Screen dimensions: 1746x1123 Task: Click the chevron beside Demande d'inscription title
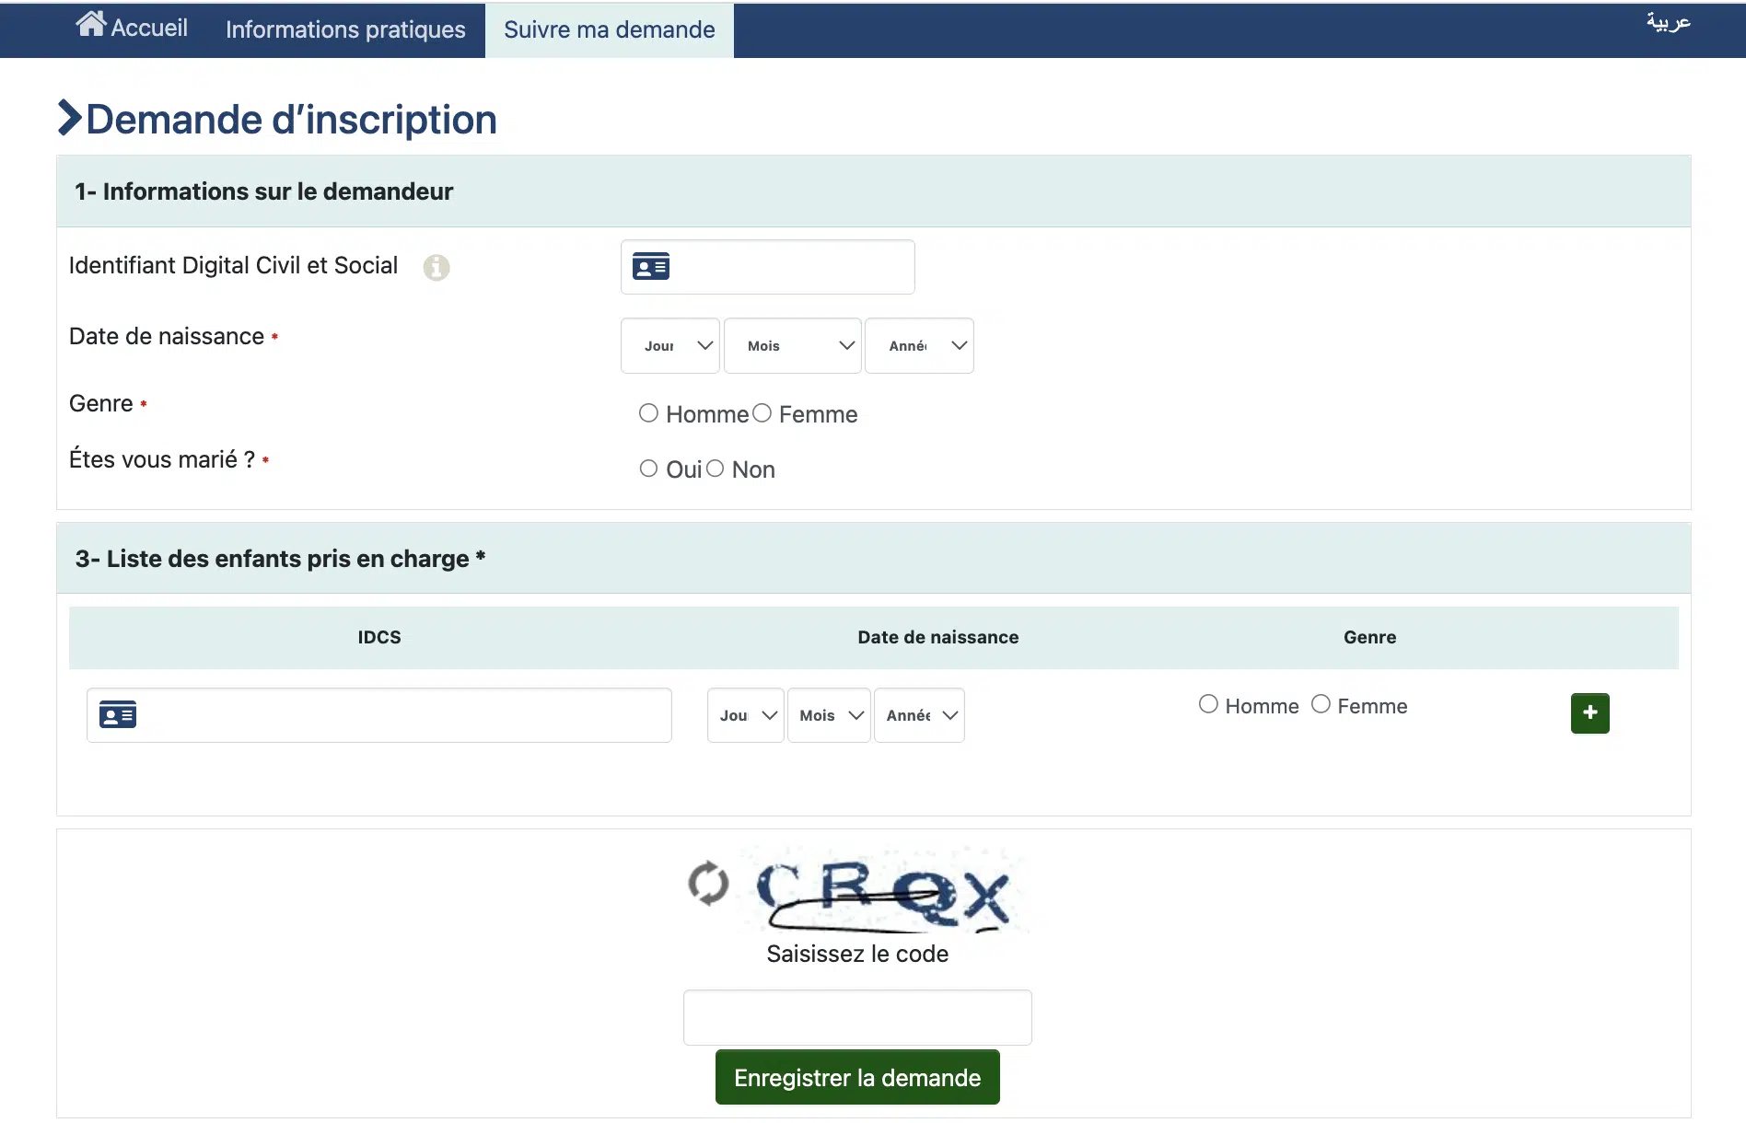click(x=69, y=119)
